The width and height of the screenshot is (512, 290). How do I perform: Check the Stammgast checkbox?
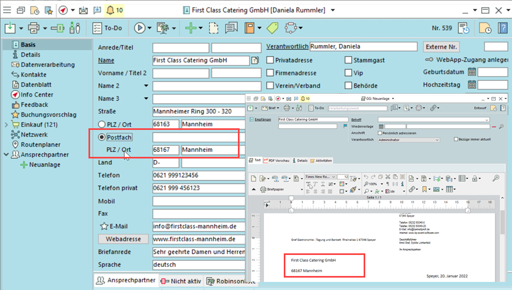[349, 60]
